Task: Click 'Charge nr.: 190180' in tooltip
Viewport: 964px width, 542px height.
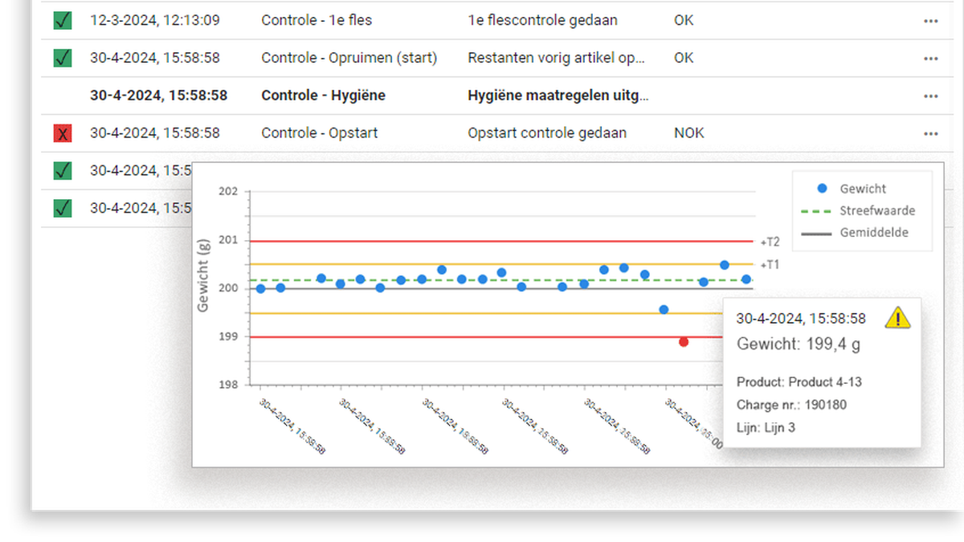Action: tap(791, 405)
